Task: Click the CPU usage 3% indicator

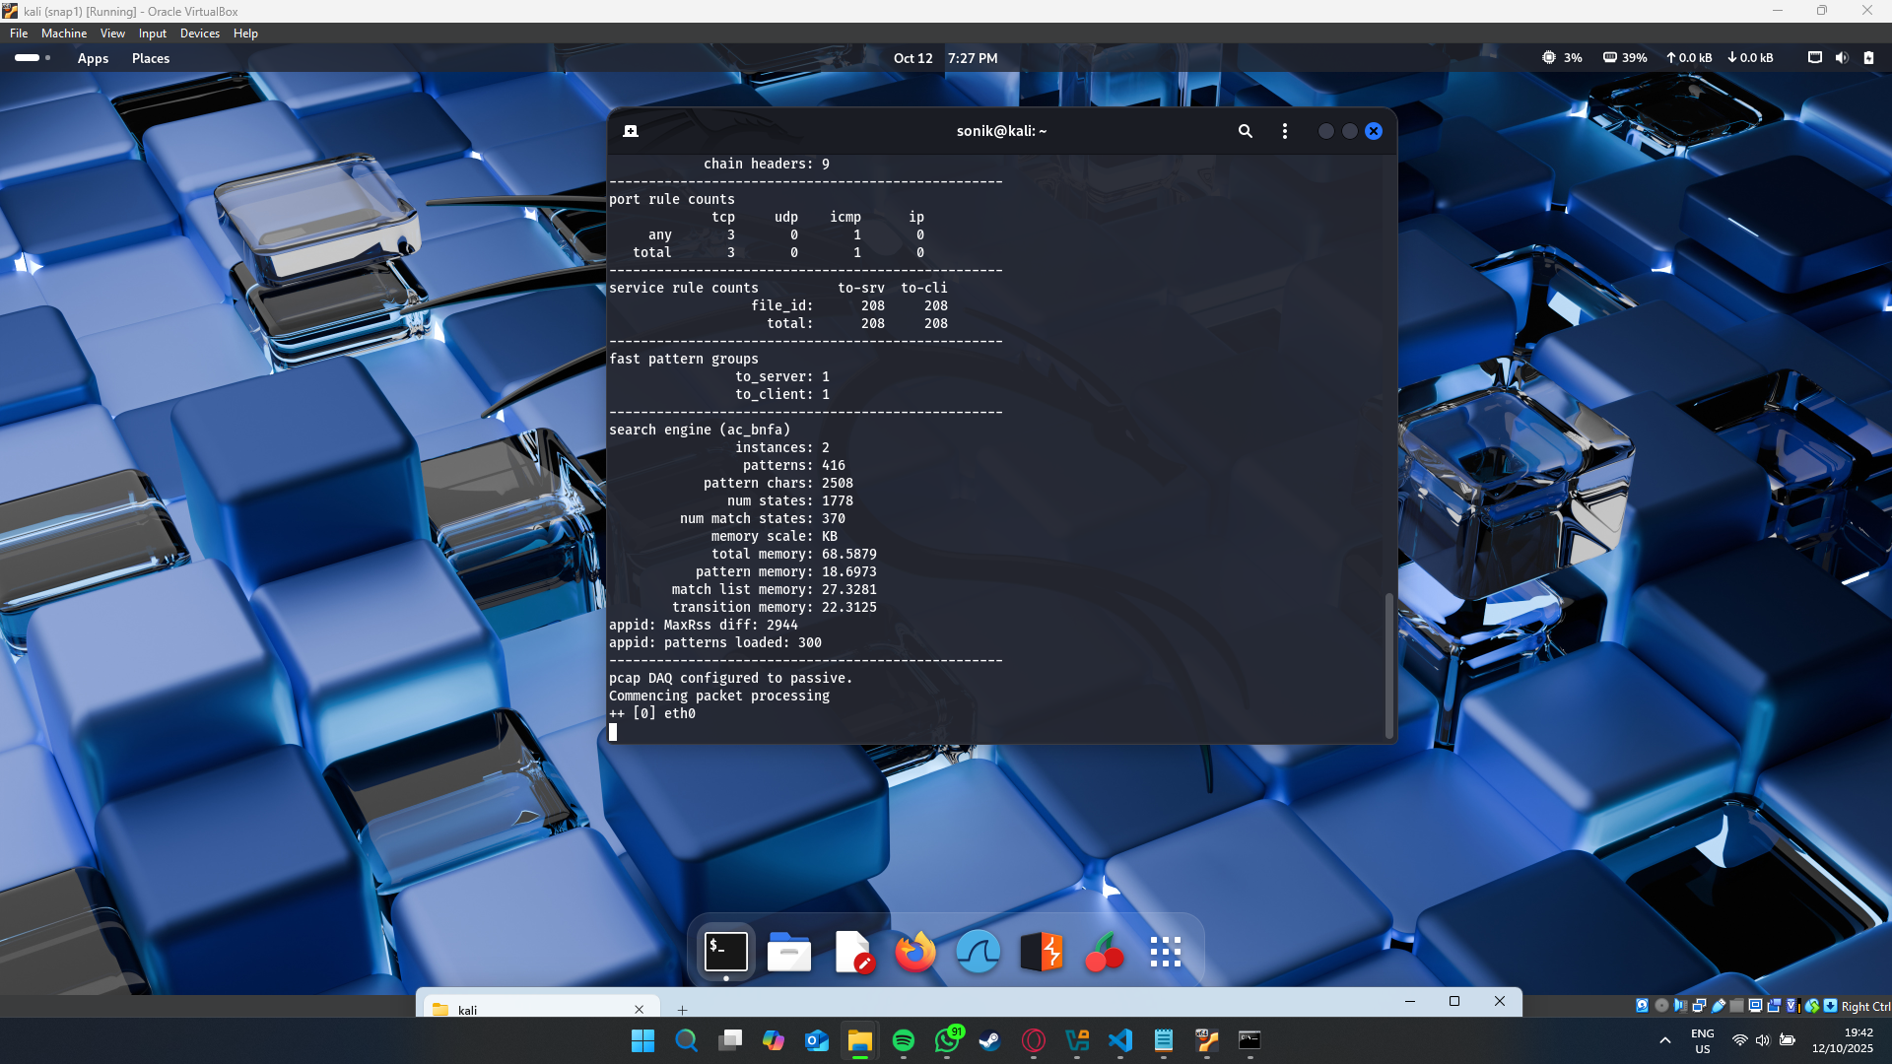Action: (x=1563, y=58)
